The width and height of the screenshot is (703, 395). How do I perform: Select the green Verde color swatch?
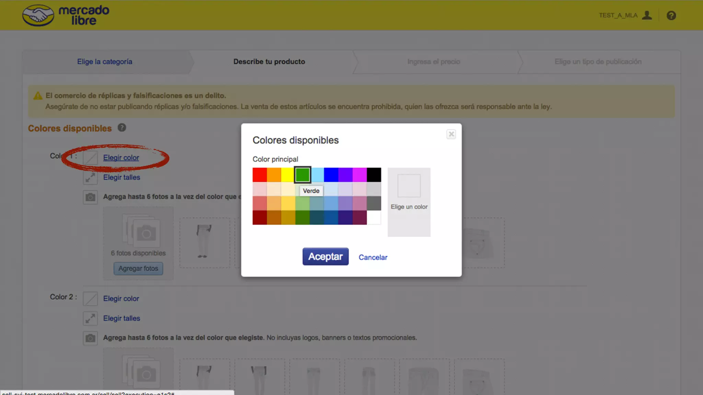point(302,175)
